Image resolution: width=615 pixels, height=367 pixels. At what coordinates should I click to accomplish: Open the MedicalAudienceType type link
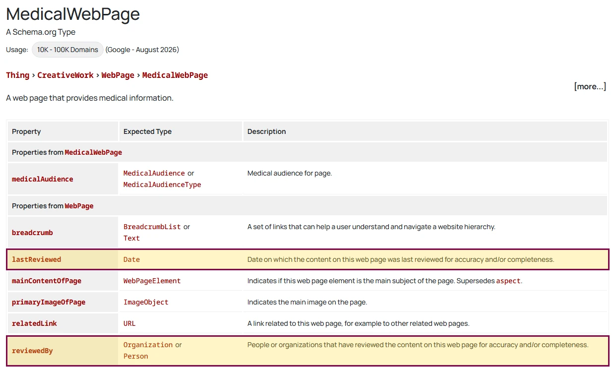point(162,184)
